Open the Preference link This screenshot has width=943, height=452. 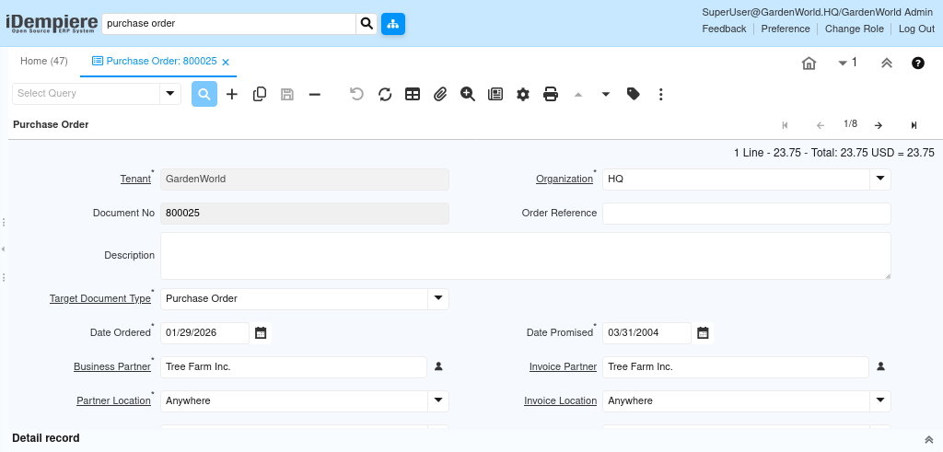pos(786,29)
